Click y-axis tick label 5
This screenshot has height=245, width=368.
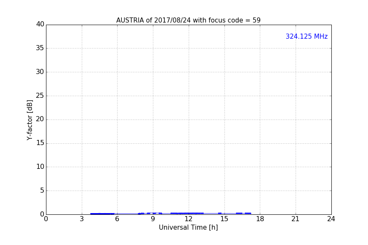[42, 191]
